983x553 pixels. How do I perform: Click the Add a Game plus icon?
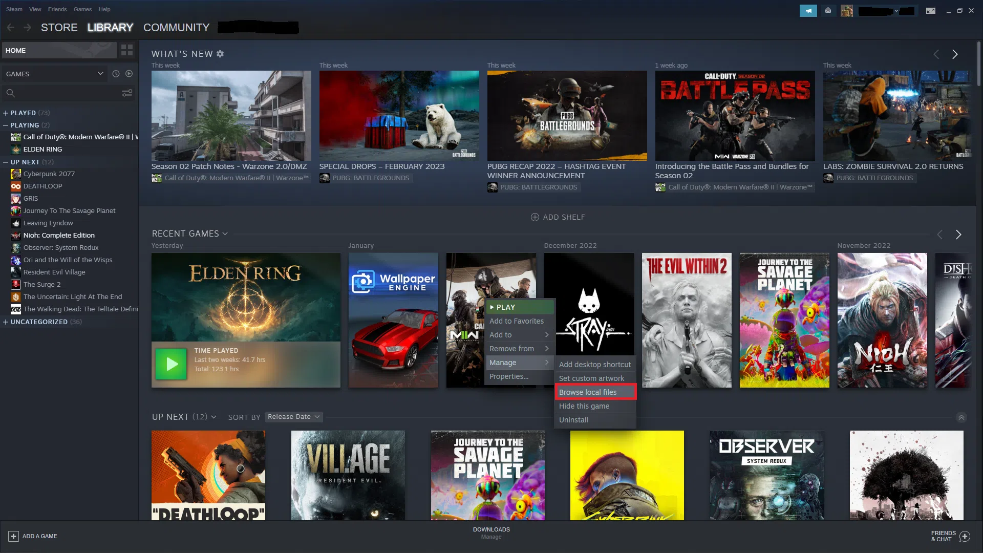click(x=13, y=536)
